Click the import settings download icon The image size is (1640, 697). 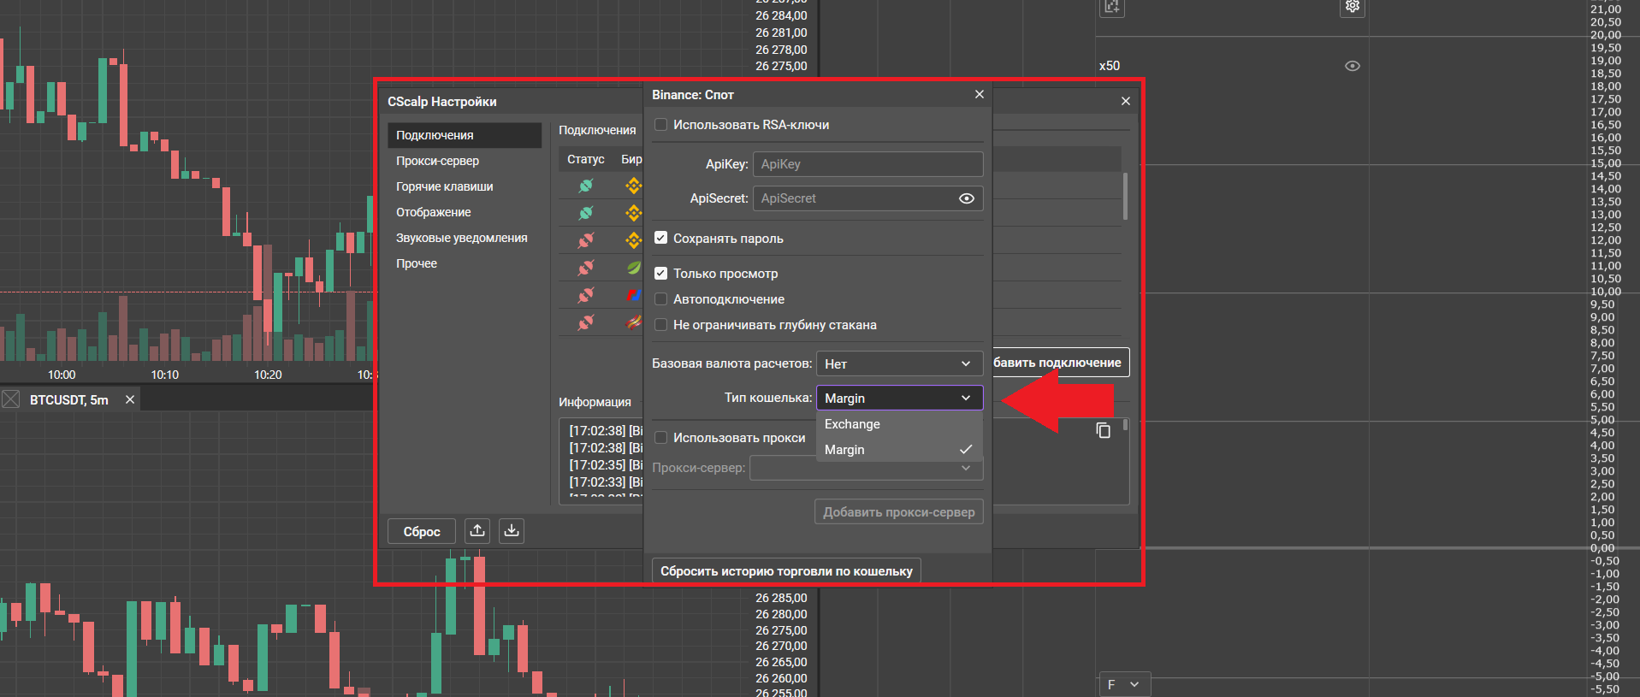coord(512,531)
